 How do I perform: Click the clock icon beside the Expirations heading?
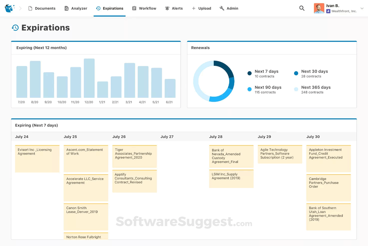[15, 28]
